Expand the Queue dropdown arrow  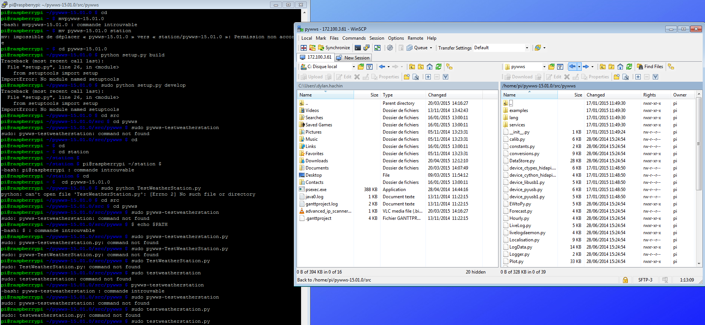click(431, 48)
